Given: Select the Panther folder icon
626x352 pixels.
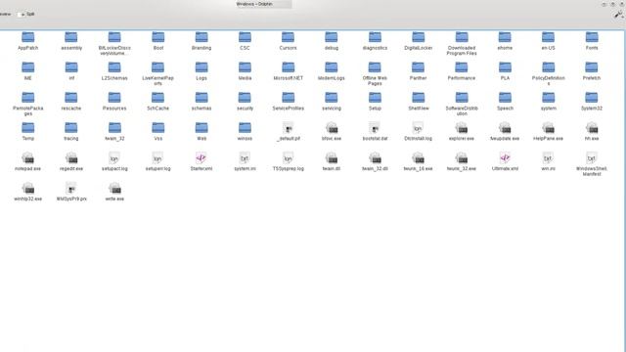Looking at the screenshot, I should (418, 67).
